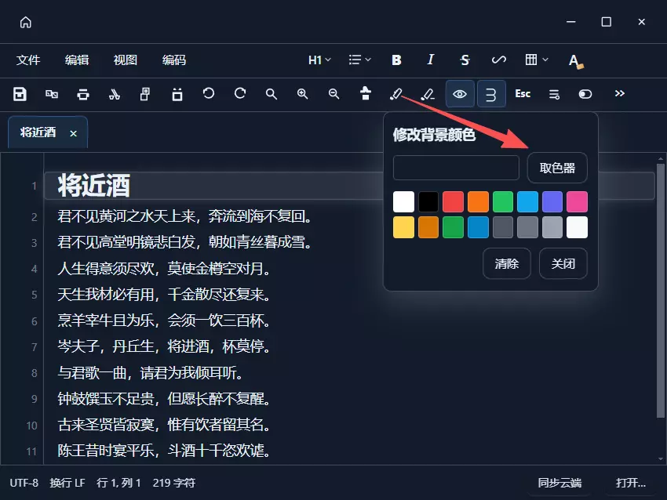
Task: Click the find-and-replace icon beside save
Action: click(52, 94)
